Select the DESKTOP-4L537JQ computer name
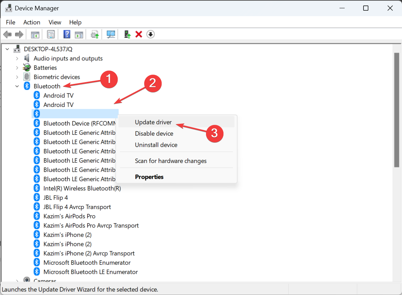Image resolution: width=402 pixels, height=295 pixels. [48, 49]
